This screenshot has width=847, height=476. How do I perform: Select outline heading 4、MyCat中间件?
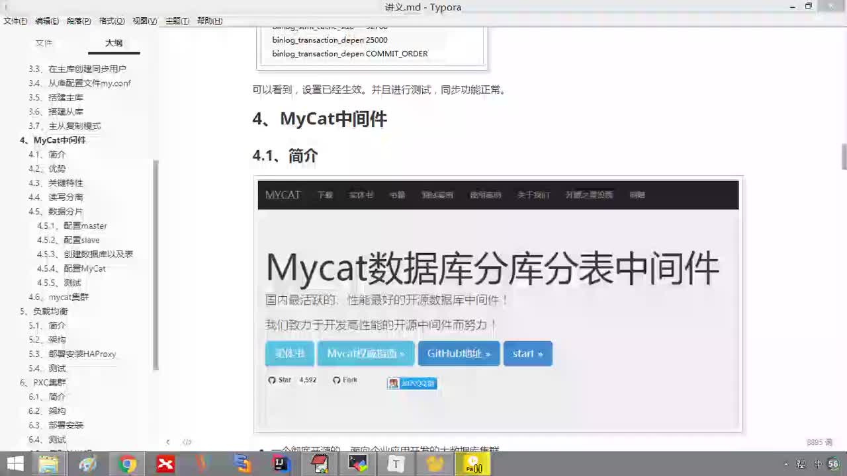point(52,140)
